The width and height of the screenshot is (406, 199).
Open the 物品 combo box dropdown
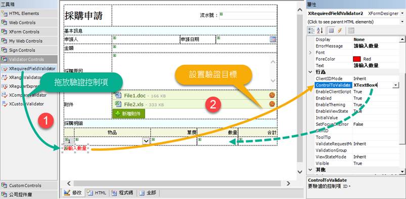coord(146,141)
